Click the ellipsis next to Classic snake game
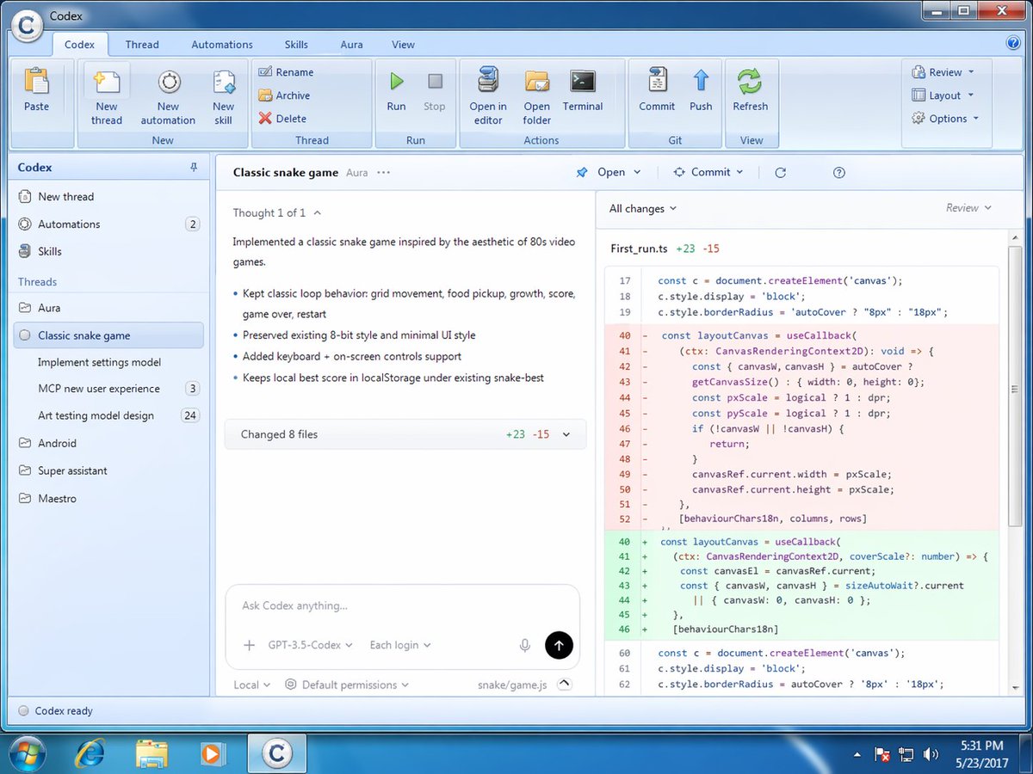The height and width of the screenshot is (774, 1033). click(x=384, y=172)
